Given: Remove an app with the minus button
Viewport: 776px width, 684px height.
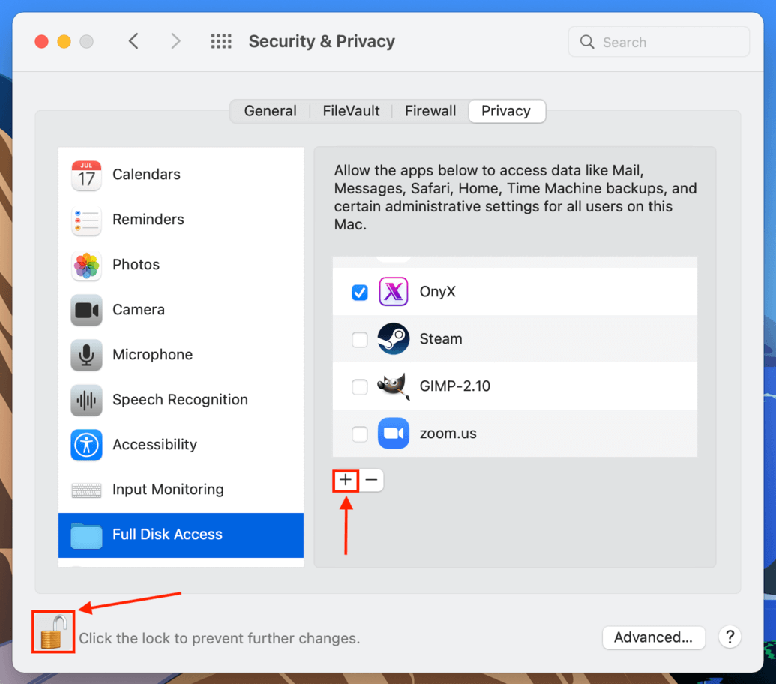Looking at the screenshot, I should pos(371,480).
